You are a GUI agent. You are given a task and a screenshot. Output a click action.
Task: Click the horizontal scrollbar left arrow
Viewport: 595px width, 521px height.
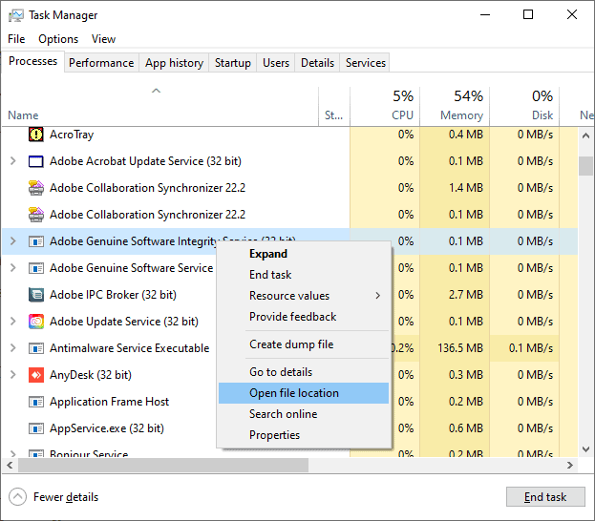(x=10, y=466)
